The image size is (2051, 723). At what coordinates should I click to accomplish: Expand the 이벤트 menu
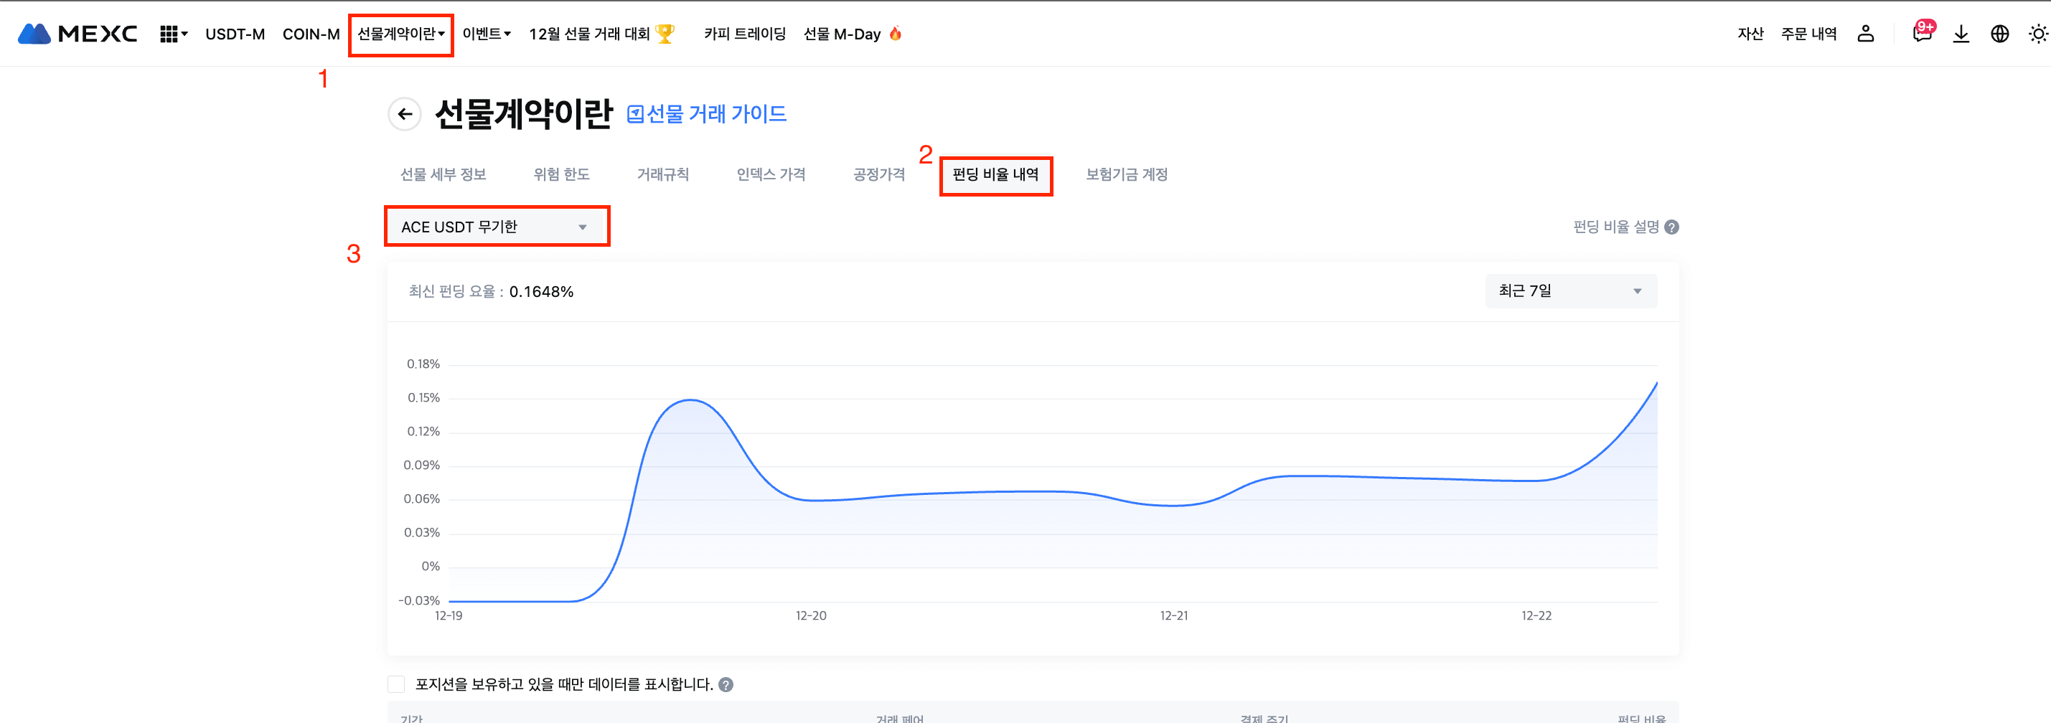point(486,34)
